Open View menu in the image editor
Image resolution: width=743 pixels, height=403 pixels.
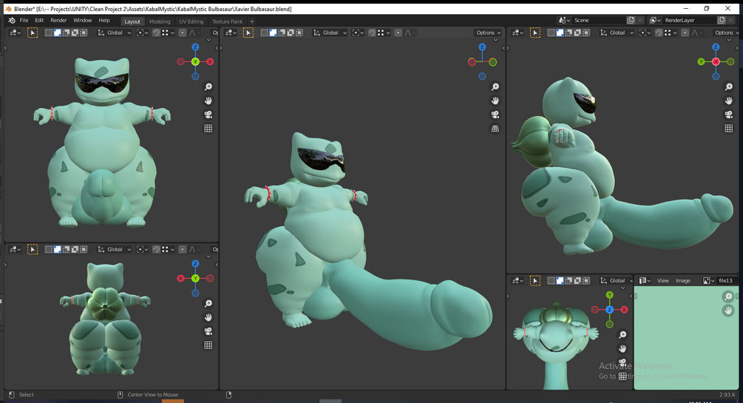tap(663, 281)
